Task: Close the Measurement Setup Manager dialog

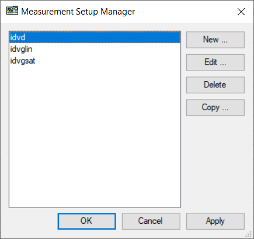Action: (x=241, y=12)
